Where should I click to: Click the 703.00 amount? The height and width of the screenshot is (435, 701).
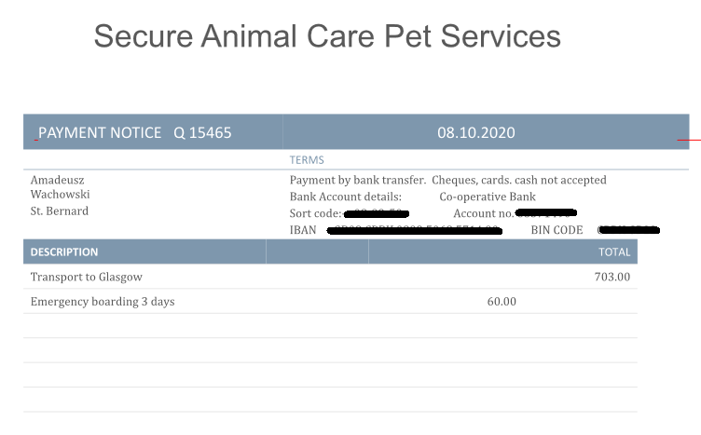point(612,277)
